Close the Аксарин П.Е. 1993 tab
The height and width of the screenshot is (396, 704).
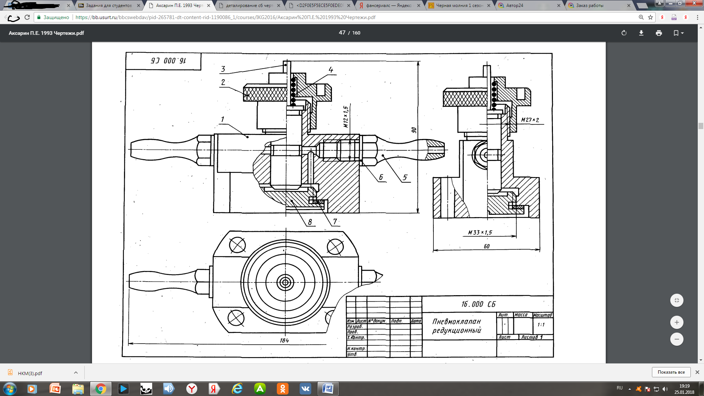click(209, 5)
